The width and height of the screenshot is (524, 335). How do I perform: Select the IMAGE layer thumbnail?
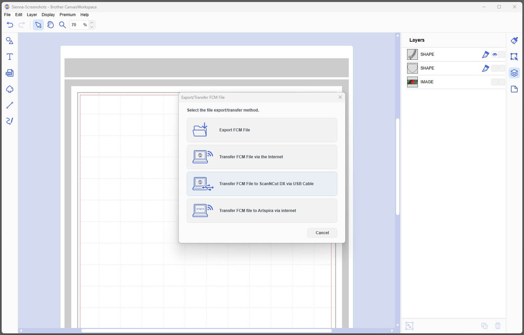pos(412,82)
